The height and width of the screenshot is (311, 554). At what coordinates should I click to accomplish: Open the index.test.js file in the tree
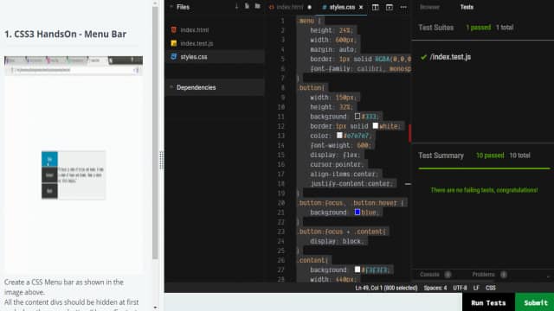196,43
